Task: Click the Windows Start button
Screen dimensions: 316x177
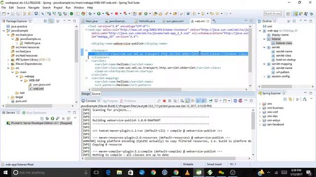Action: click(5, 173)
